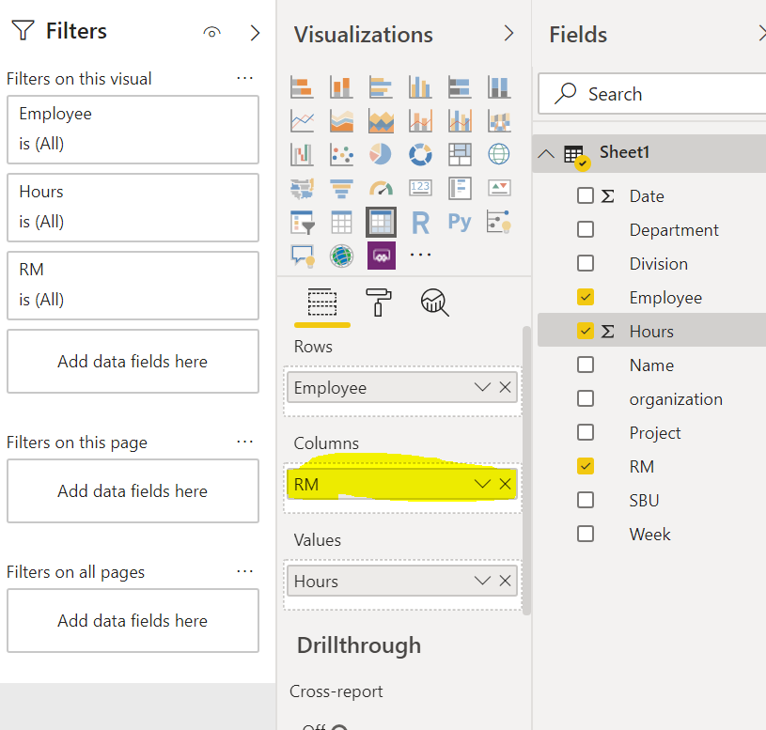The image size is (766, 730).
Task: Select the clustered bar chart visual
Action: [381, 87]
